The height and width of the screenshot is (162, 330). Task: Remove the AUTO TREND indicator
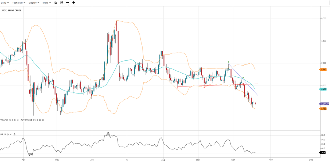click(43, 120)
